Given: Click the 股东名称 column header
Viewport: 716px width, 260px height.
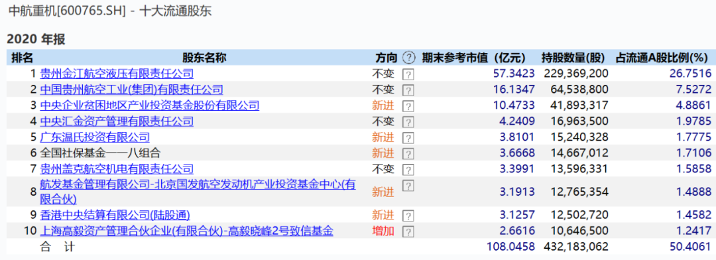Looking at the screenshot, I should (x=205, y=58).
